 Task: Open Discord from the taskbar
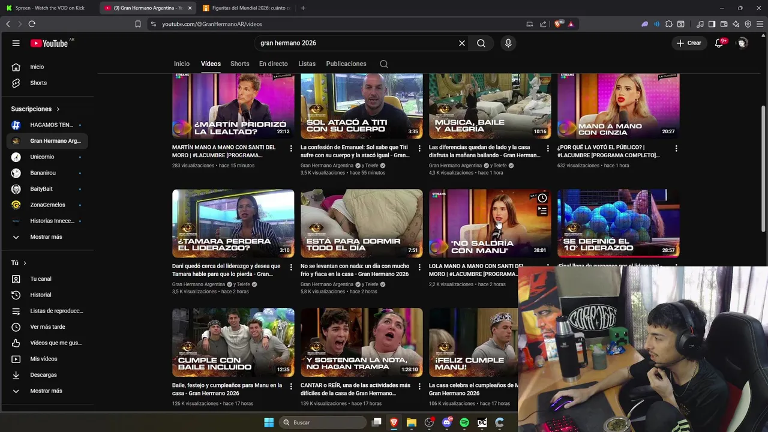446,422
